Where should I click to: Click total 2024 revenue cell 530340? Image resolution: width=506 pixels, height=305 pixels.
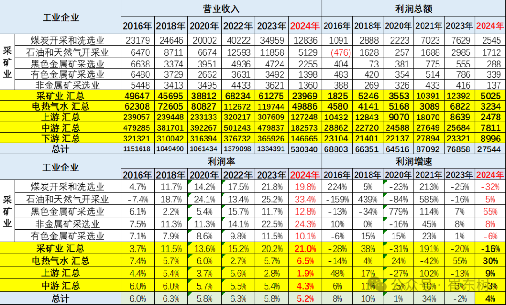305,149
